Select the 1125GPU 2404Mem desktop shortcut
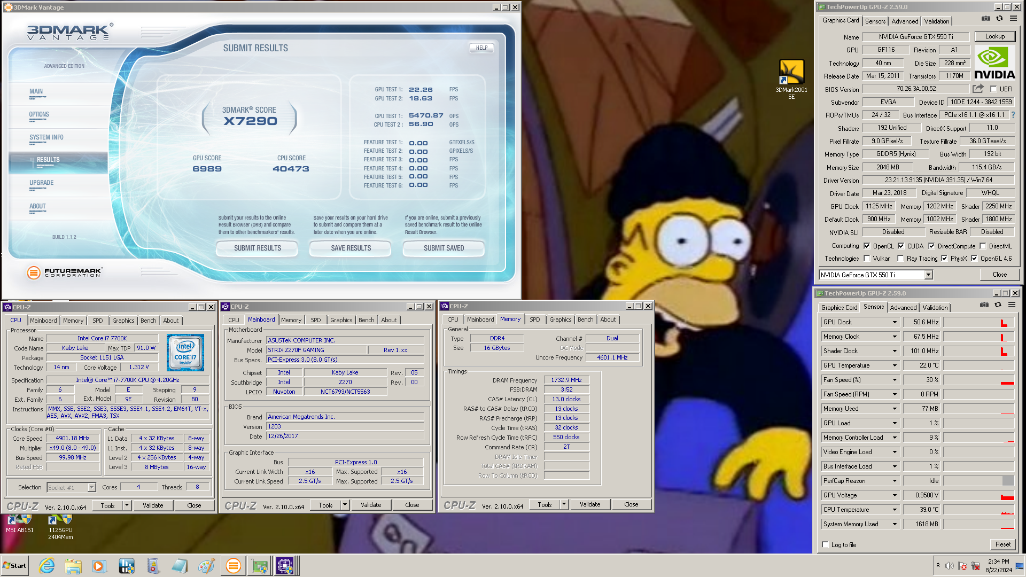Screen dimensions: 1026x577 (60, 527)
